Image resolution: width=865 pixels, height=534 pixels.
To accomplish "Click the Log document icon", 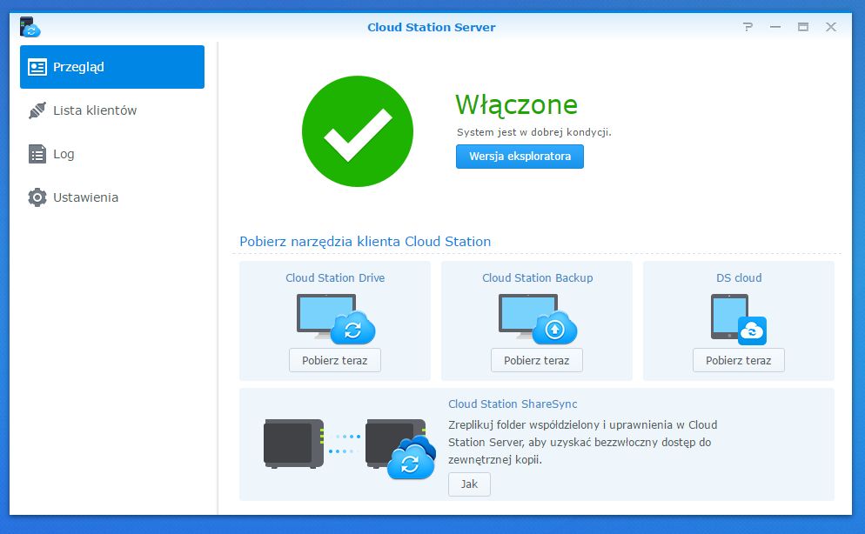I will 37,154.
